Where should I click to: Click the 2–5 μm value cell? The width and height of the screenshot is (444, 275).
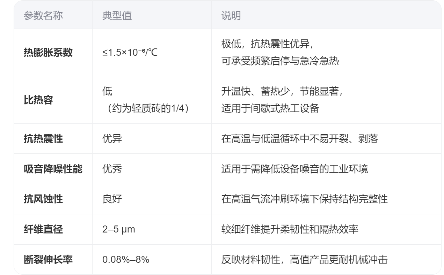coord(118,230)
